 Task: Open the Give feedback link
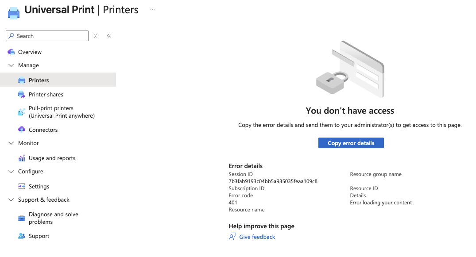tap(257, 237)
